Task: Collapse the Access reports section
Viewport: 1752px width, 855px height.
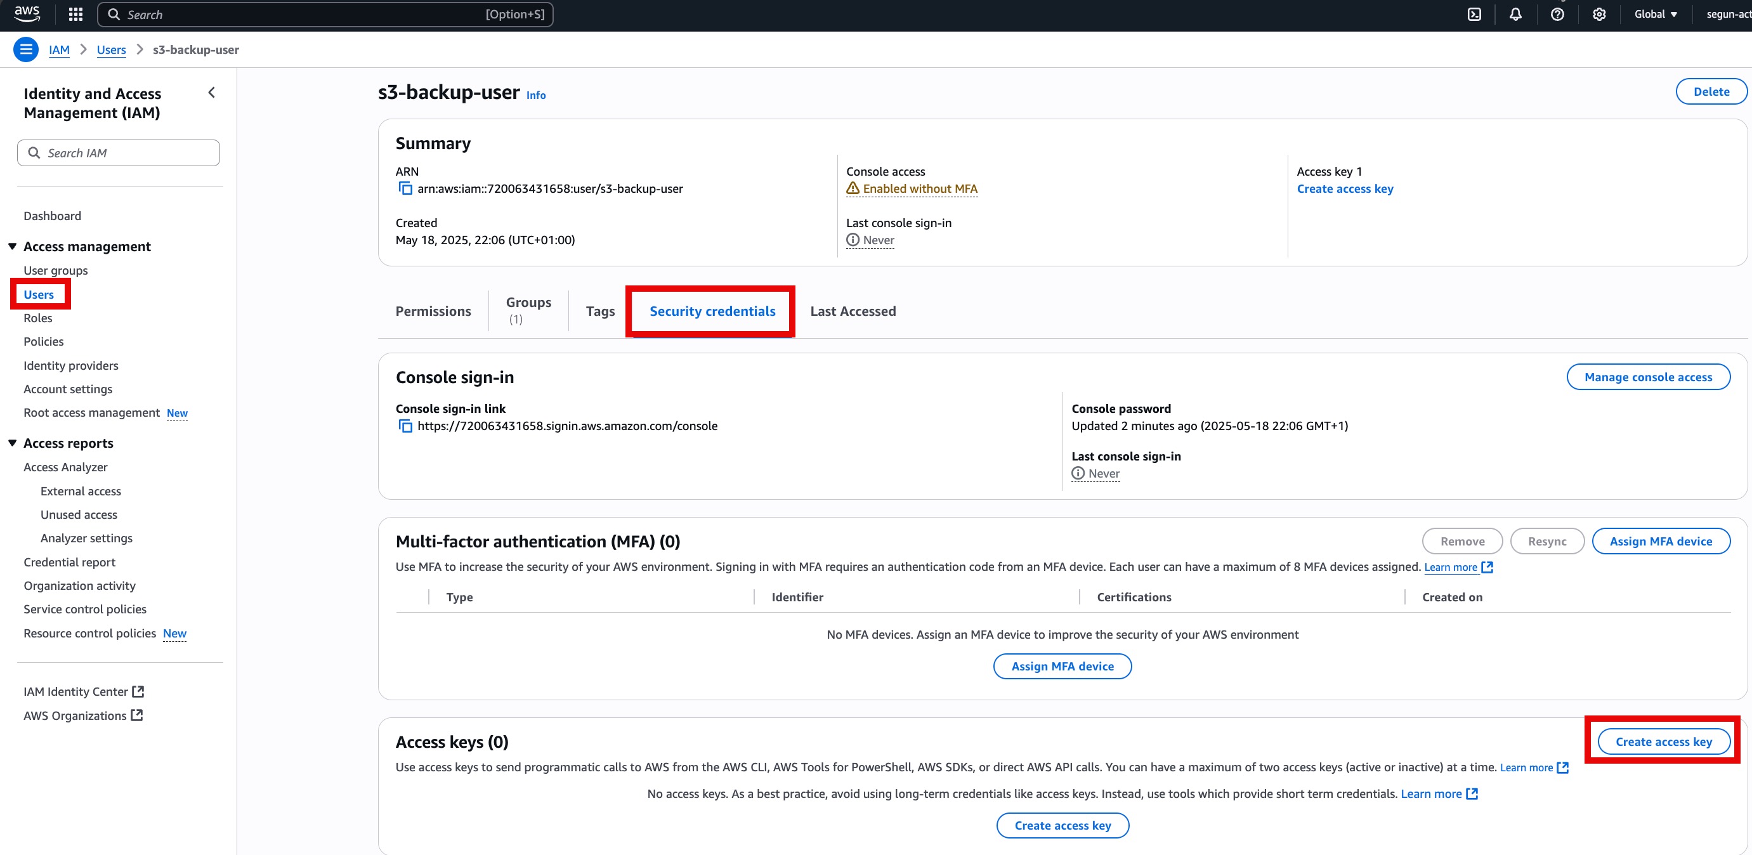Action: (12, 442)
